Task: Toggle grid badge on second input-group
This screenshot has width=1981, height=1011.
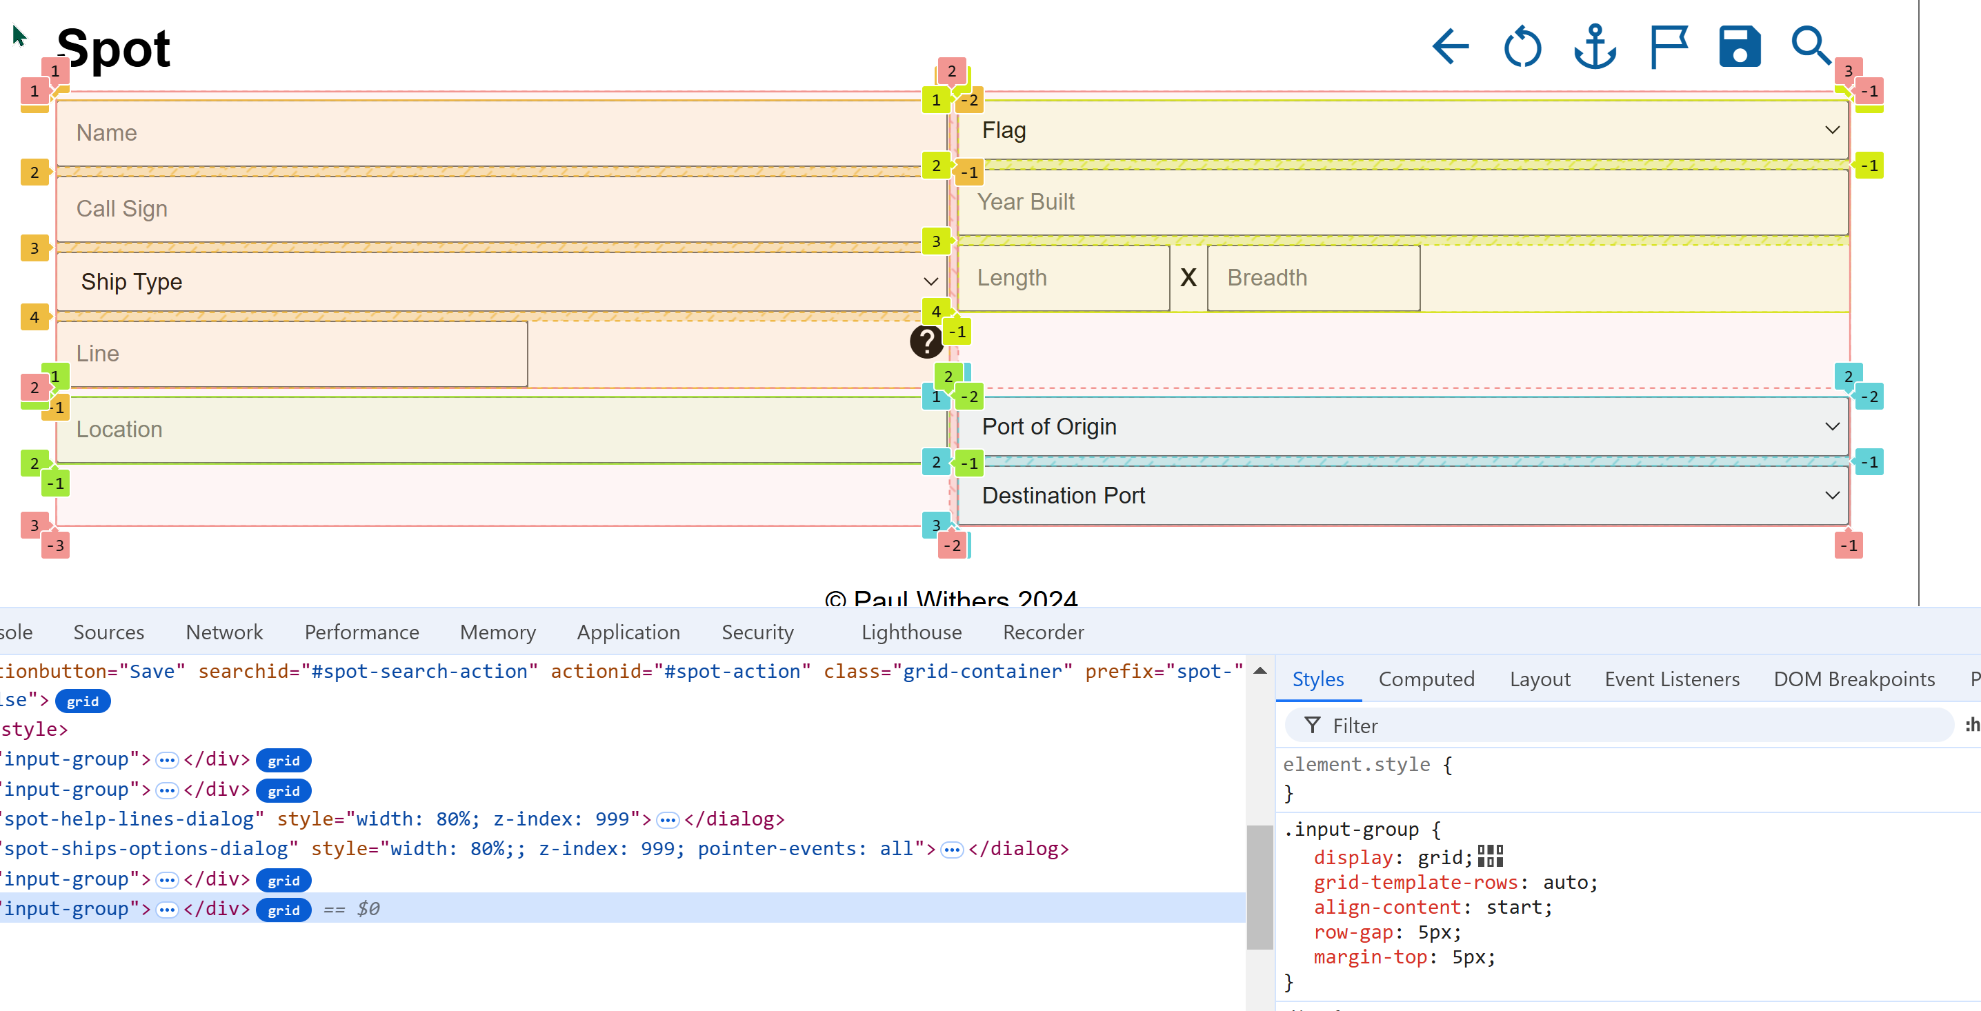Action: (283, 790)
